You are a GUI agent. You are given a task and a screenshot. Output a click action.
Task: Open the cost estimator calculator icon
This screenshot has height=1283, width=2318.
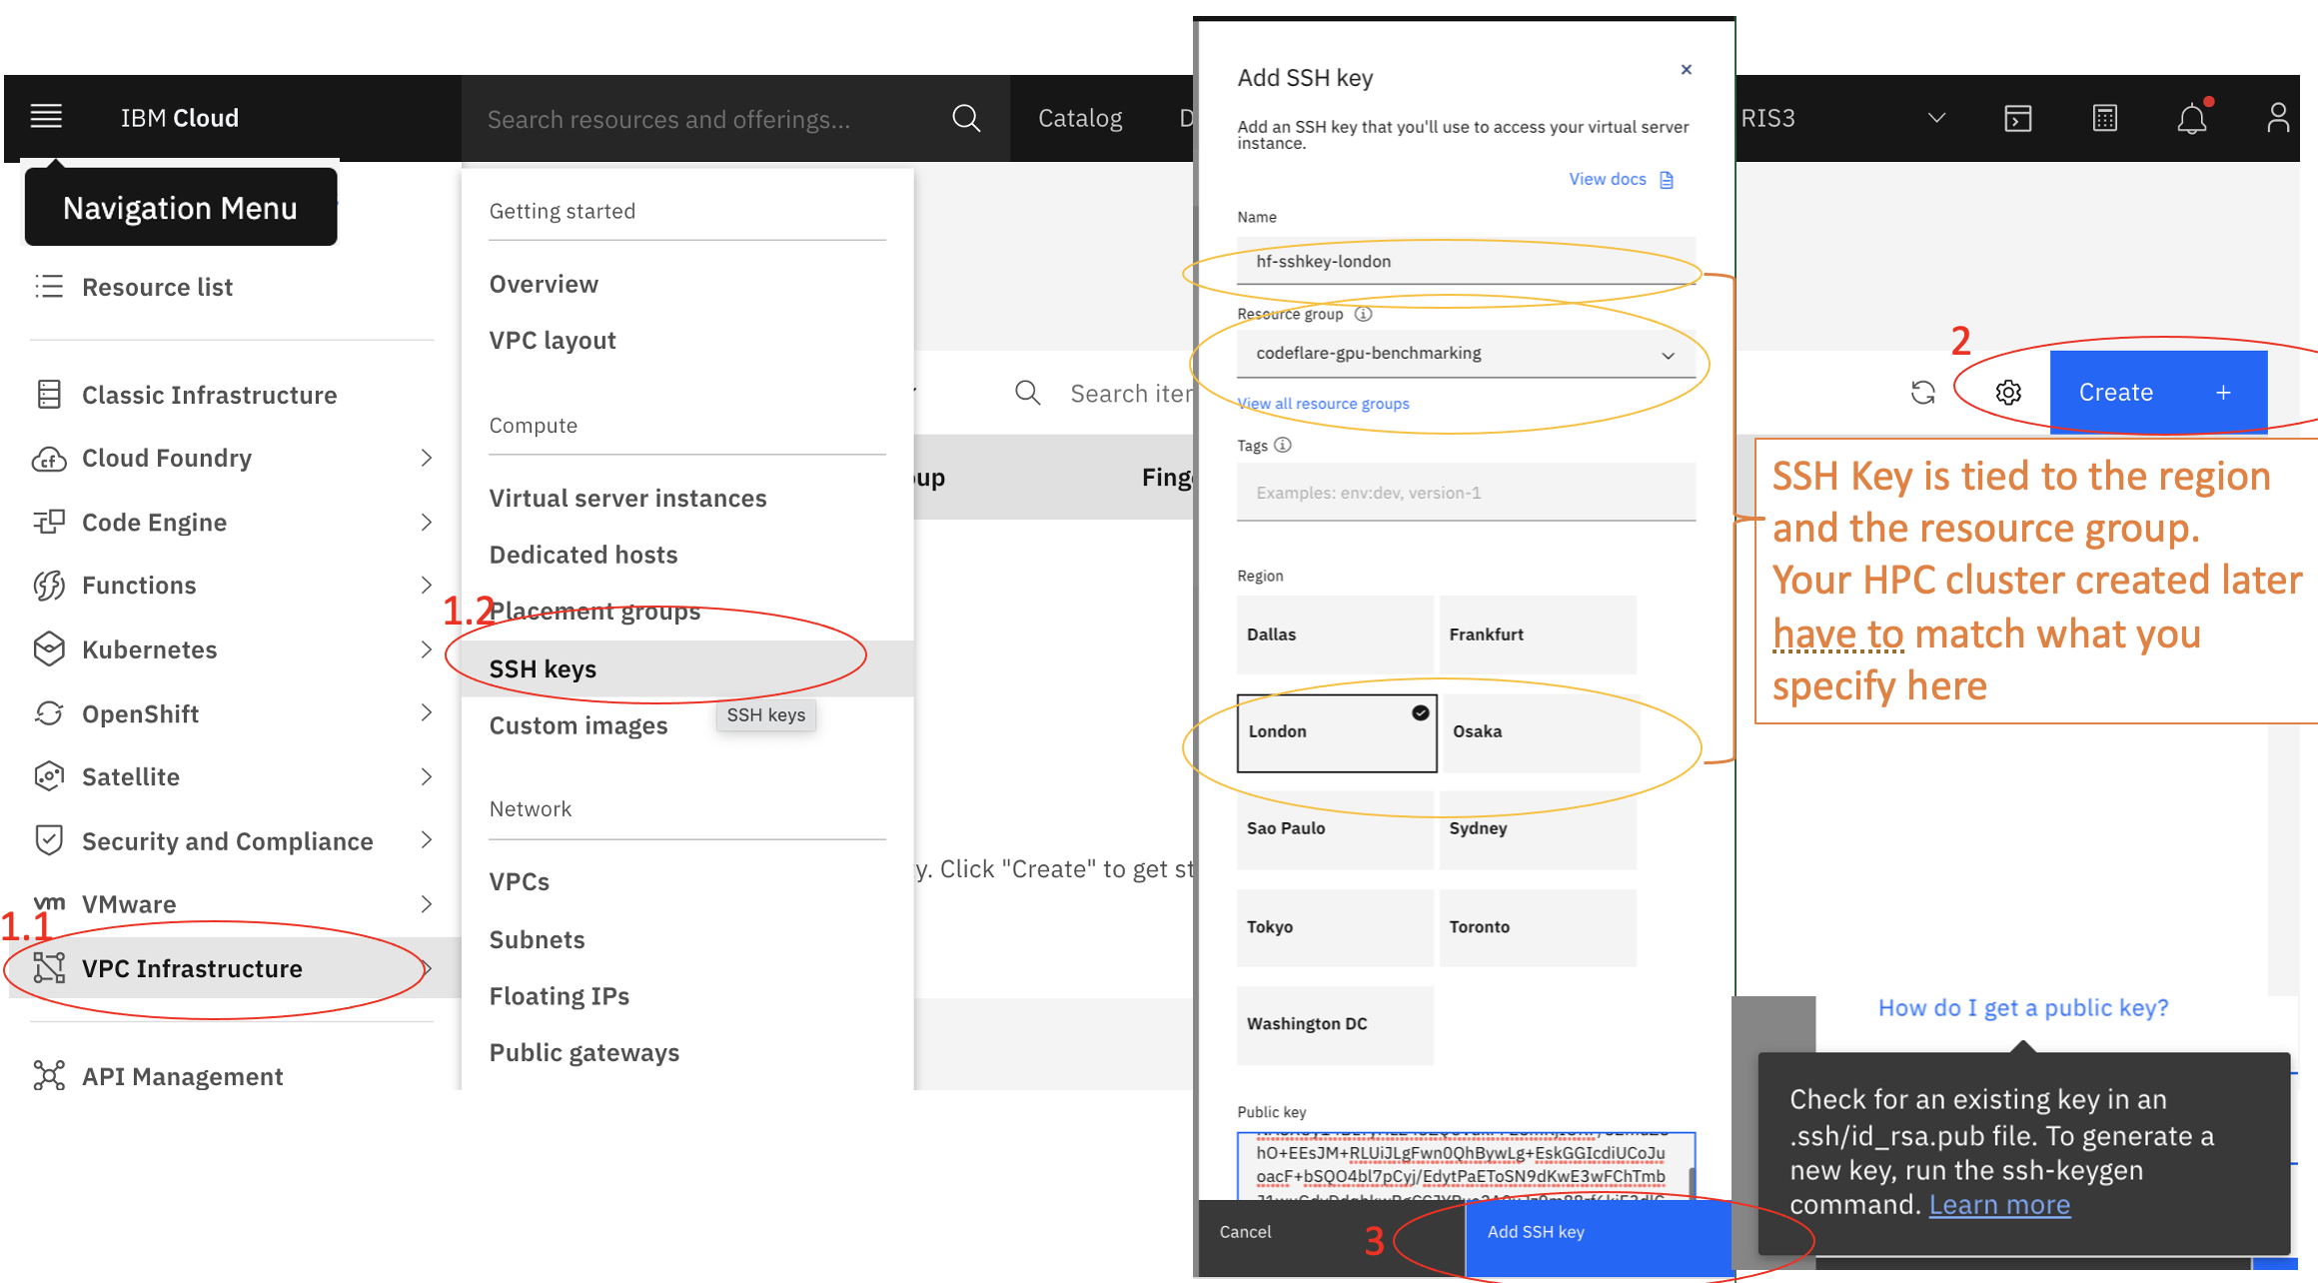(2104, 118)
